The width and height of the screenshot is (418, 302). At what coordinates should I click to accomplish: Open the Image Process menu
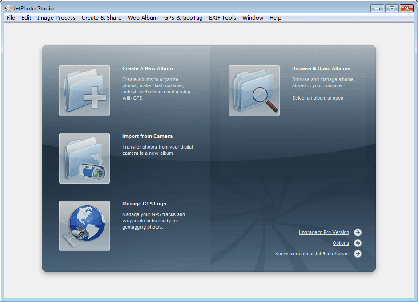[56, 18]
